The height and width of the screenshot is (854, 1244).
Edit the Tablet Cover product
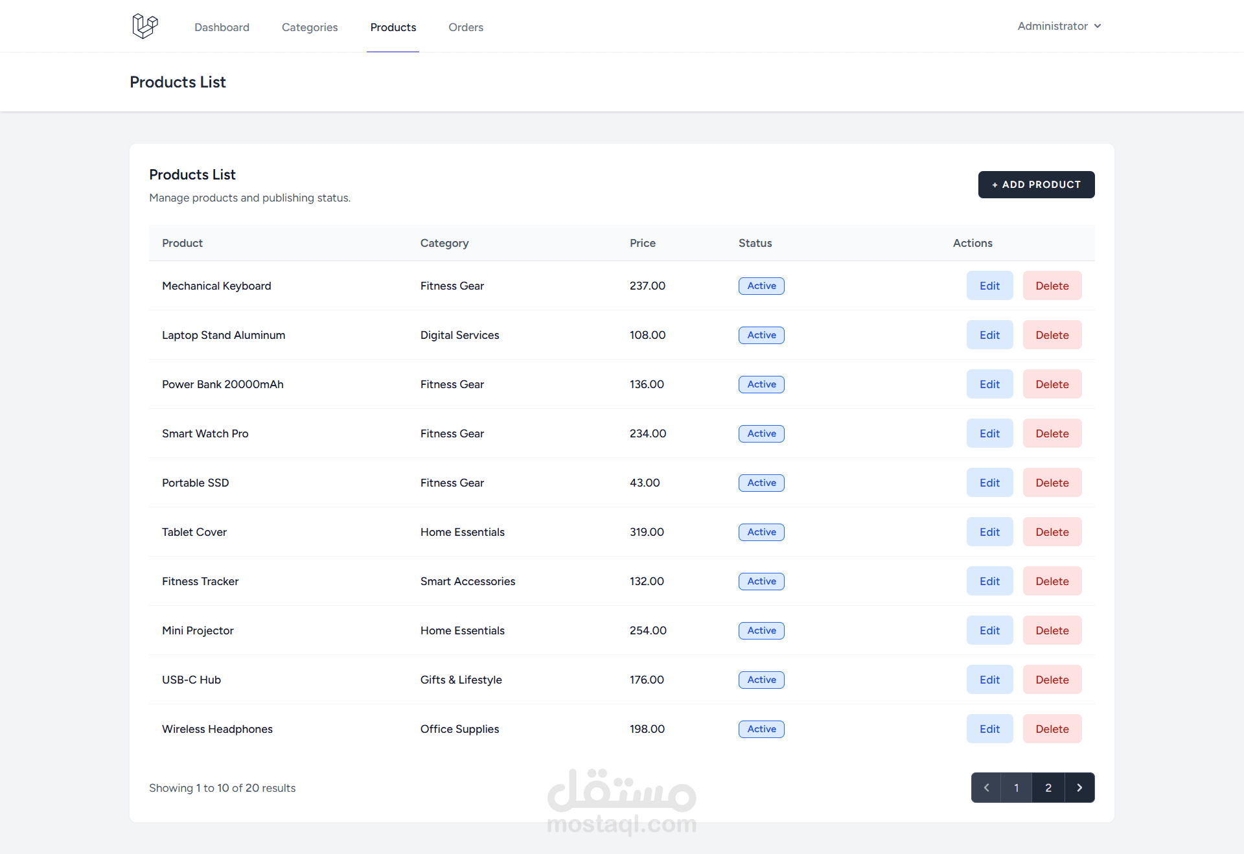click(989, 532)
